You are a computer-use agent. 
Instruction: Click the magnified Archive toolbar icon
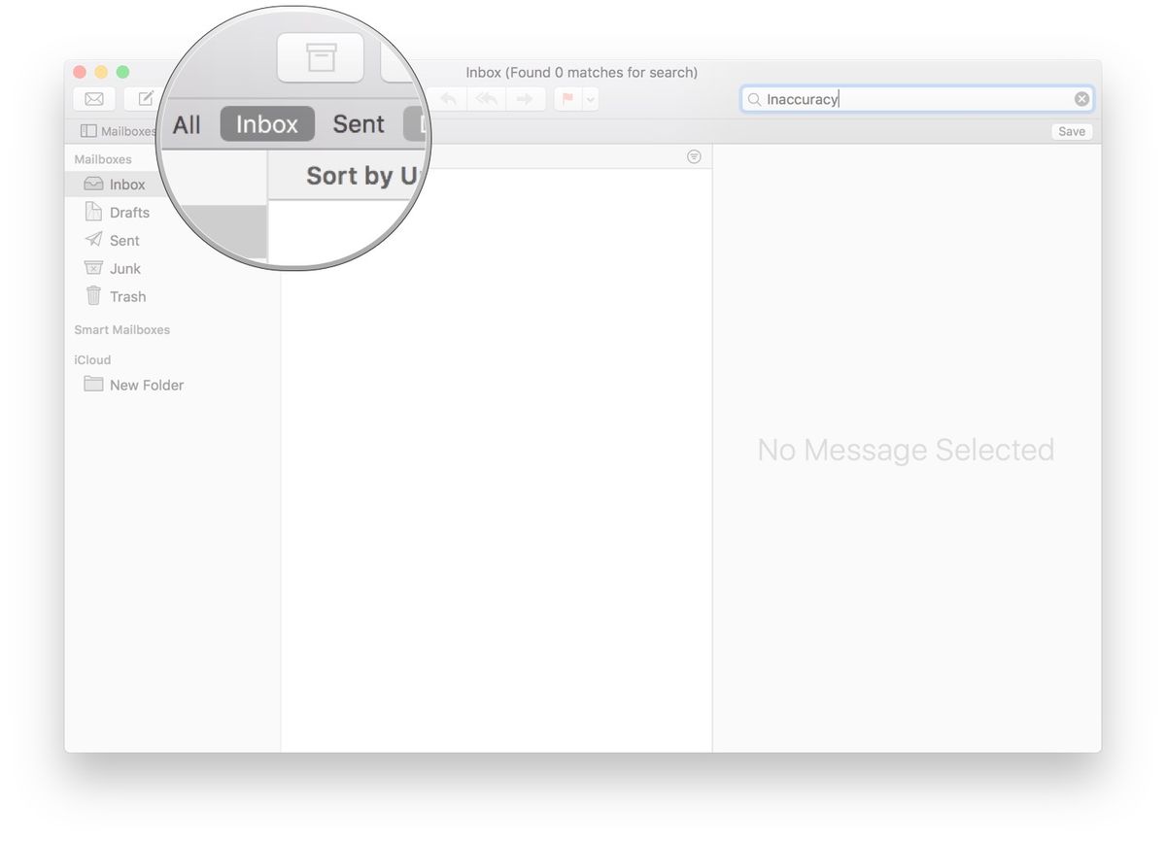[x=321, y=57]
